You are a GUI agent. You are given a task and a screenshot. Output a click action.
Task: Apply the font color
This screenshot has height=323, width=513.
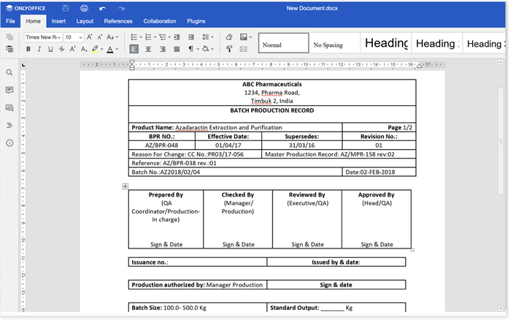pos(110,49)
